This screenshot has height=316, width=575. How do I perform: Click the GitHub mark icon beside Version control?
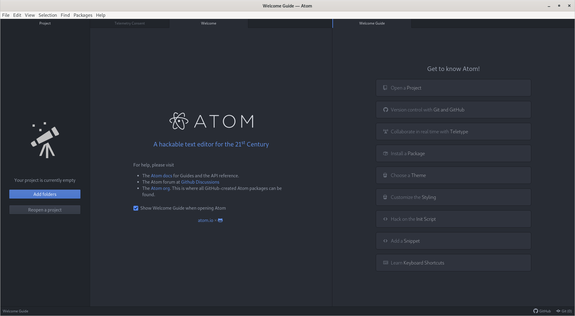386,110
